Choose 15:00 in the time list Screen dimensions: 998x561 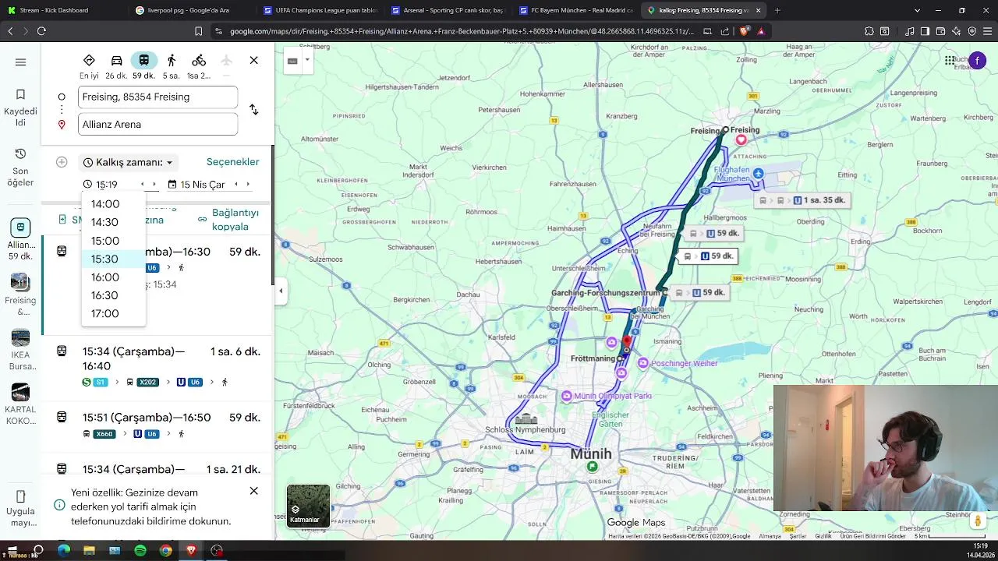tap(113, 241)
